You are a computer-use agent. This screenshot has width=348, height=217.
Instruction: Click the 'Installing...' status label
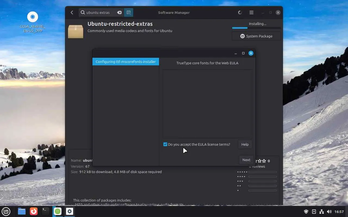[x=257, y=24]
